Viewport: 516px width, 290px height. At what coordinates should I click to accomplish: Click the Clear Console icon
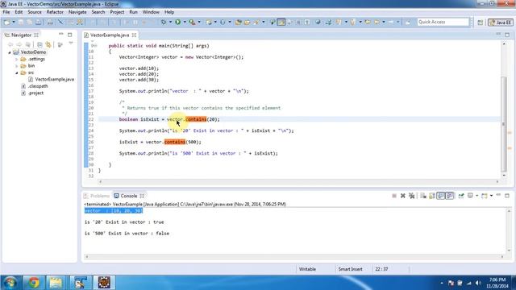423,196
